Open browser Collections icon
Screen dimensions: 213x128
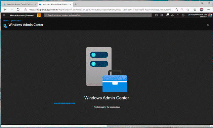195,10
